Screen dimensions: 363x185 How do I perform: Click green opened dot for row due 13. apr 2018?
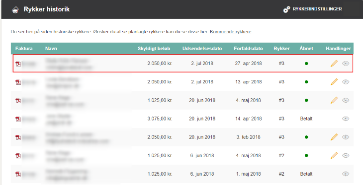click(x=306, y=82)
